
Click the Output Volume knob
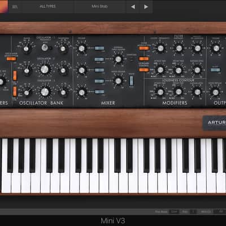pos(216,48)
